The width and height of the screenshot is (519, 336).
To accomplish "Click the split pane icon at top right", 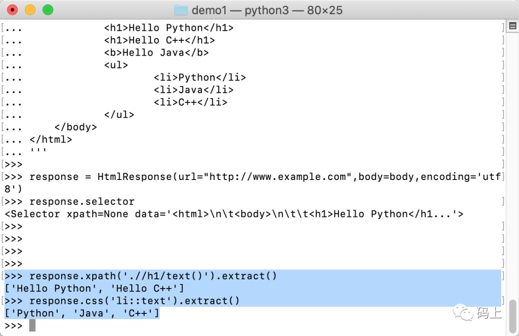I will click(x=513, y=26).
